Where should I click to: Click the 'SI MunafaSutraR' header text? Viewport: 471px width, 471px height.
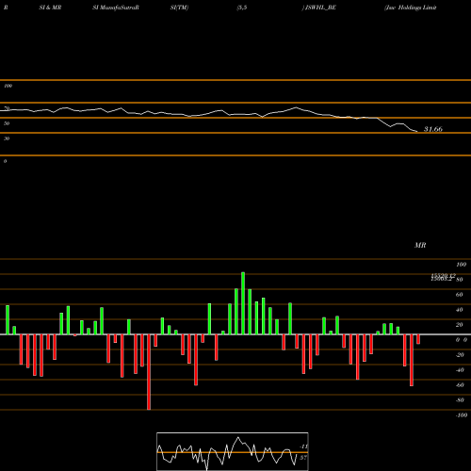coord(116,8)
